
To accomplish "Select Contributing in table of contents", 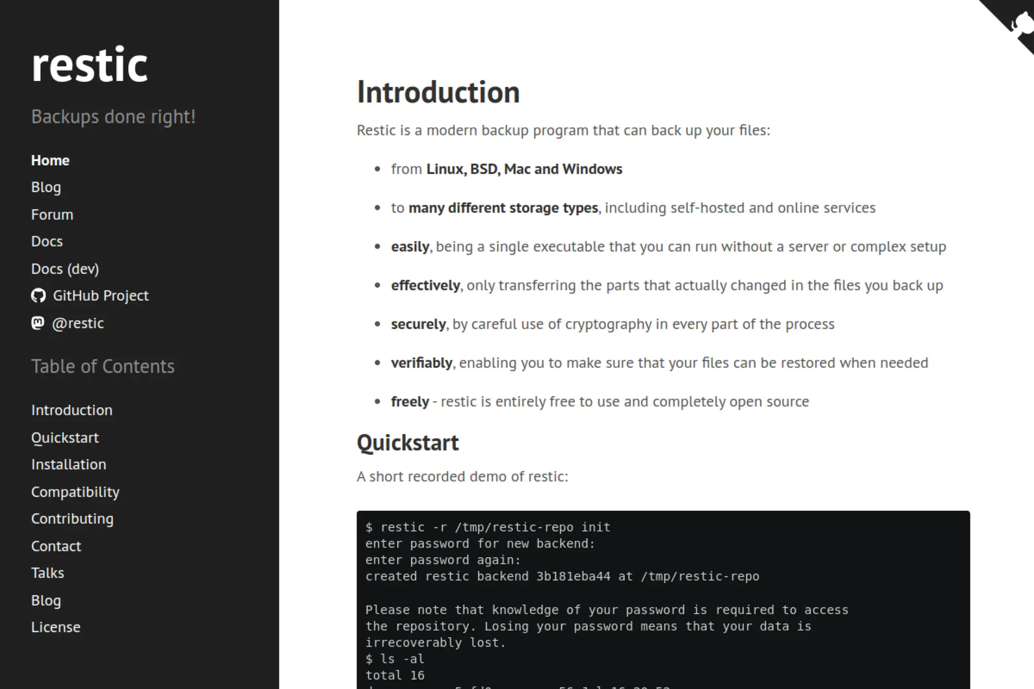I will tap(72, 518).
